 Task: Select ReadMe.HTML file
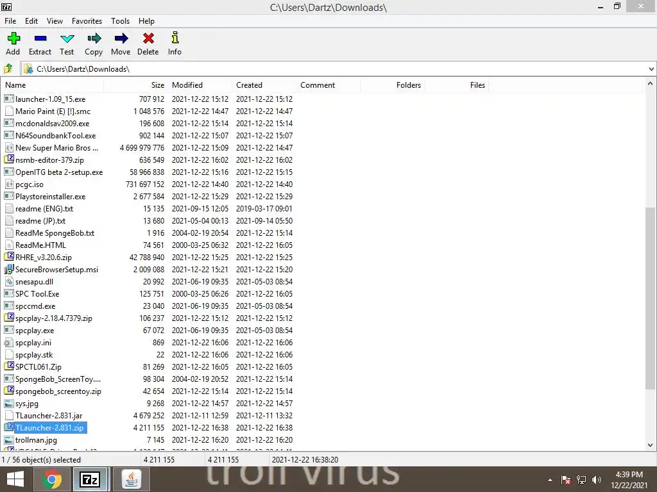pyautogui.click(x=40, y=245)
